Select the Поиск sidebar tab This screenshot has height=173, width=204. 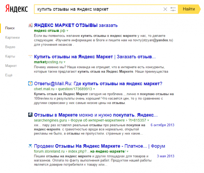pyautogui.click(x=10, y=28)
